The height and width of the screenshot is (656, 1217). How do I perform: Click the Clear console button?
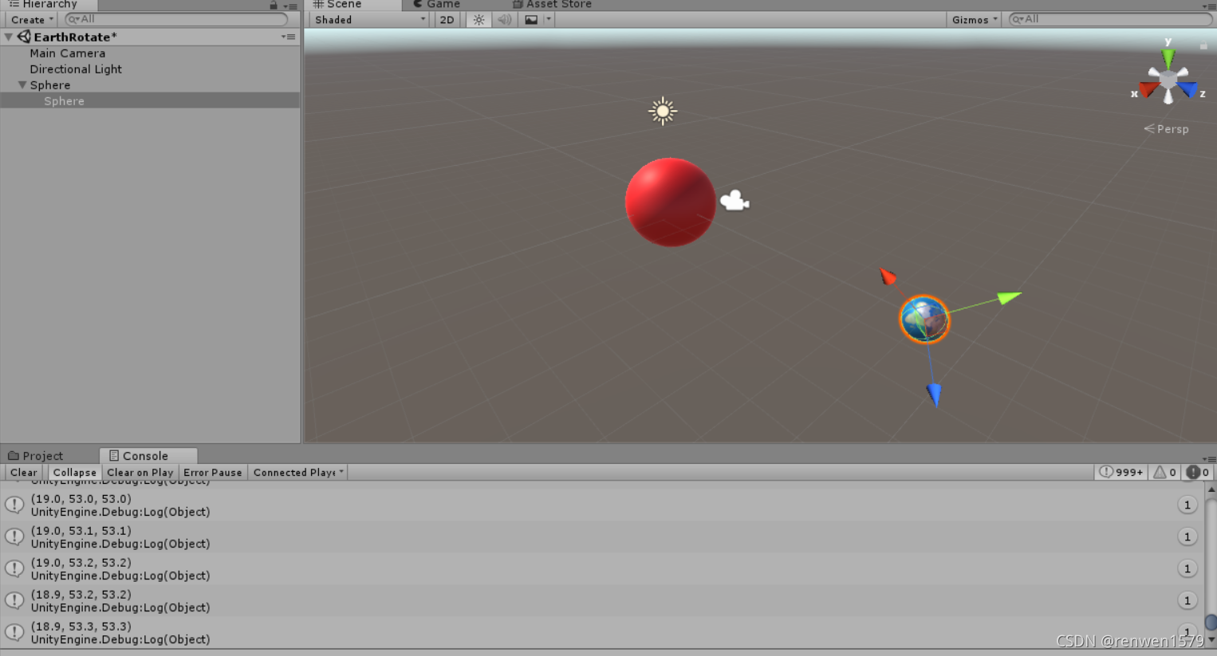pyautogui.click(x=24, y=473)
